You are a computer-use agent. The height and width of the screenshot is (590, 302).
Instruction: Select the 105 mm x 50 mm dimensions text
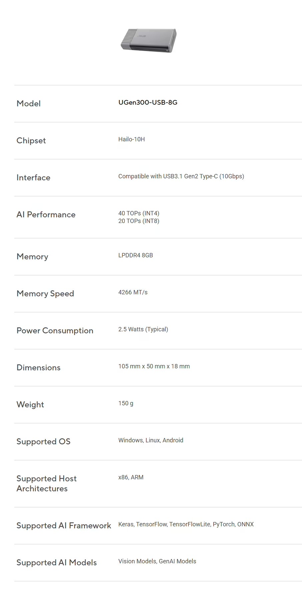pos(154,366)
